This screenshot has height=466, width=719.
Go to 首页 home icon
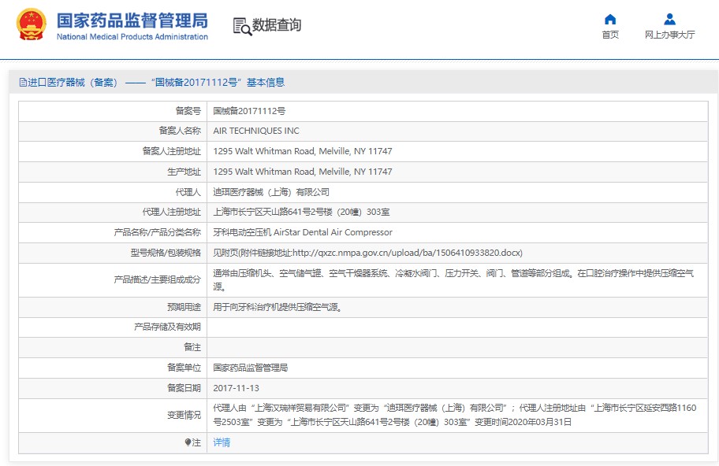tap(610, 19)
